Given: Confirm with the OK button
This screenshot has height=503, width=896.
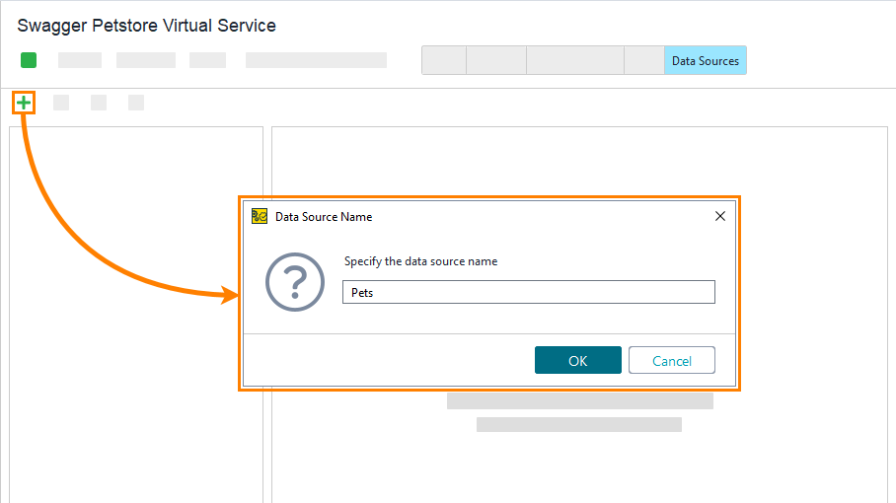Looking at the screenshot, I should pos(577,360).
